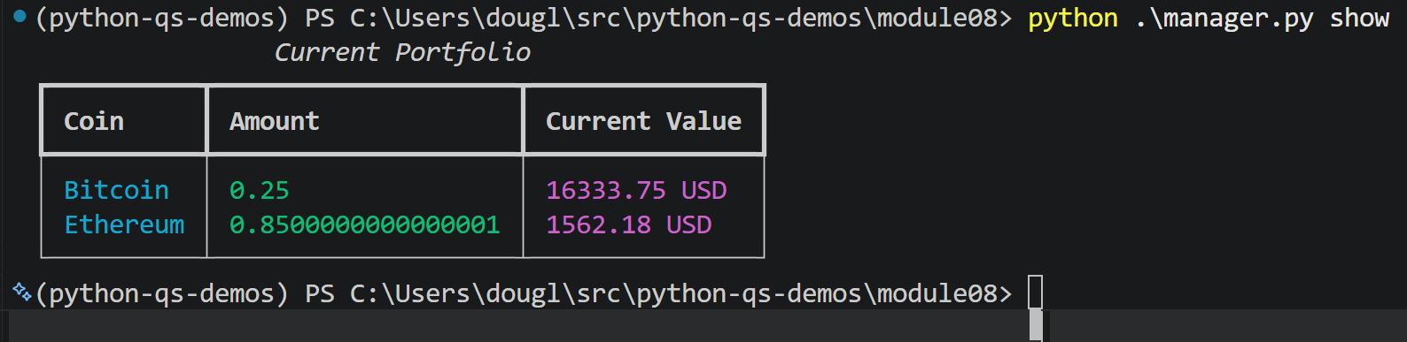
Task: Click the path in the first prompt line
Action: pyautogui.click(x=680, y=18)
